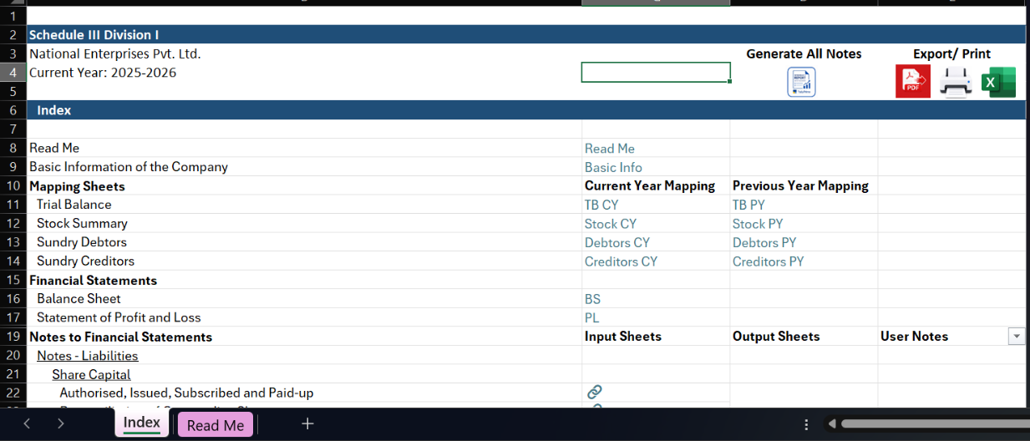Open the Basic Info link
Viewport: 1030px width, 441px height.
click(x=613, y=167)
